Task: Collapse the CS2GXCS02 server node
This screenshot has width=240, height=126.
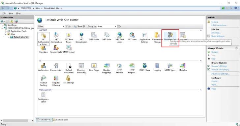Action: [x=2, y=28]
